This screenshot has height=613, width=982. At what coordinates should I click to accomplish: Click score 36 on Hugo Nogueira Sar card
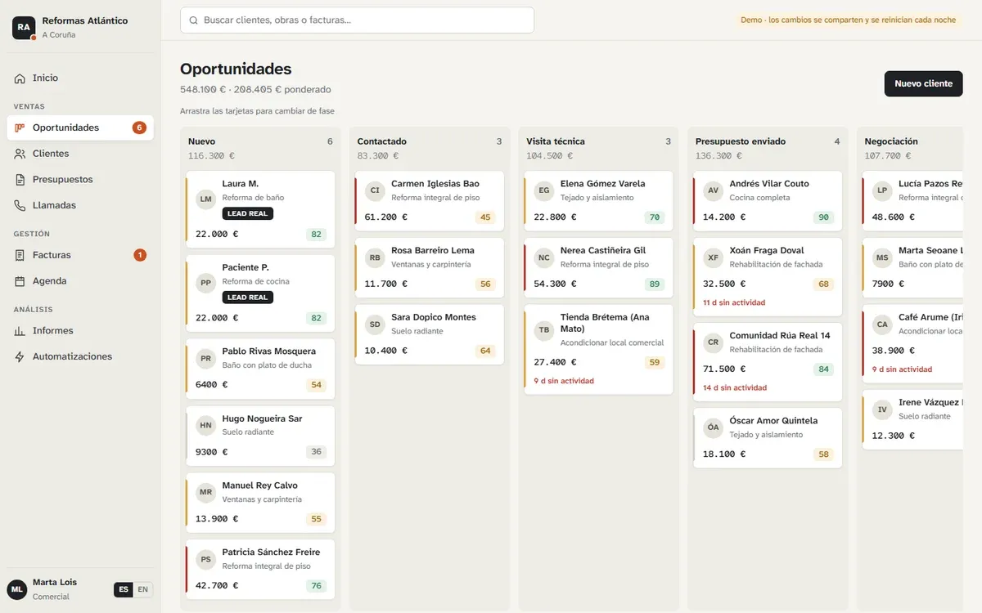(316, 452)
